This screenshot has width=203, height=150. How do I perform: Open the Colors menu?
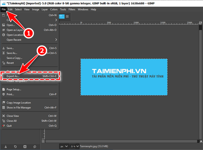pyautogui.click(x=54, y=9)
